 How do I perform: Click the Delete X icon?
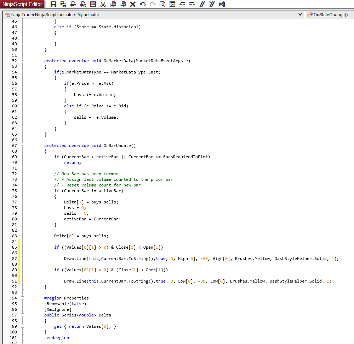(x=132, y=4)
